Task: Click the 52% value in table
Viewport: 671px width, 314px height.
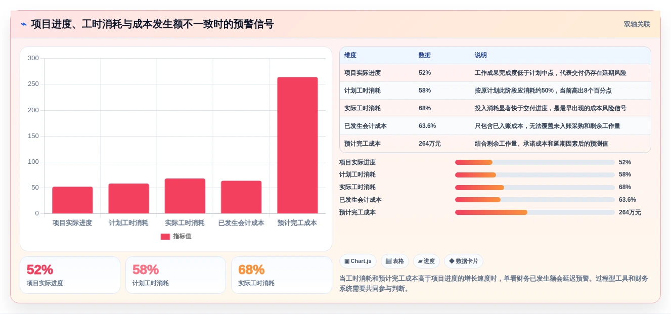Action: click(x=425, y=73)
